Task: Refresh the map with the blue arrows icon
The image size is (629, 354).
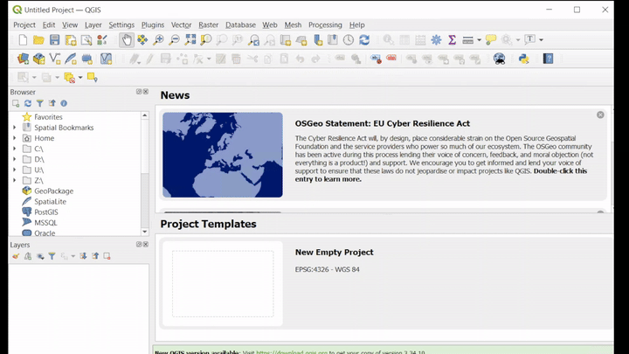Action: (364, 39)
